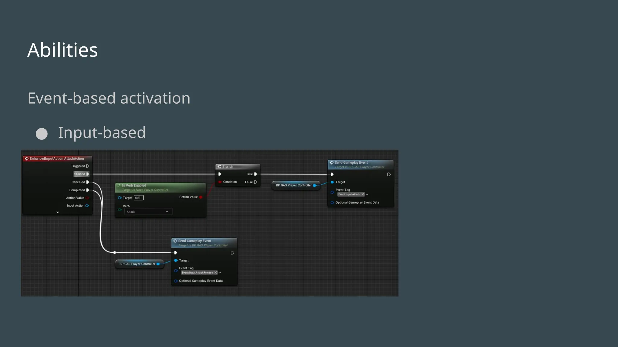The width and height of the screenshot is (618, 347).
Task: Click the Started execution pin
Action: click(x=88, y=174)
